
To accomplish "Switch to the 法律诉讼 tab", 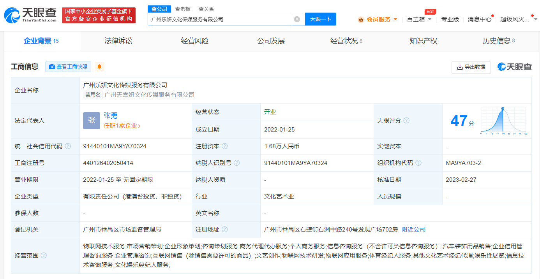I will point(118,41).
